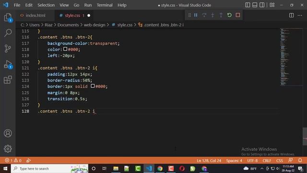Open Task View on the taskbar
This screenshot has width=307, height=173.
click(105, 169)
